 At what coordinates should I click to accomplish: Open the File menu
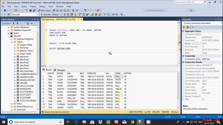coord(3,6)
